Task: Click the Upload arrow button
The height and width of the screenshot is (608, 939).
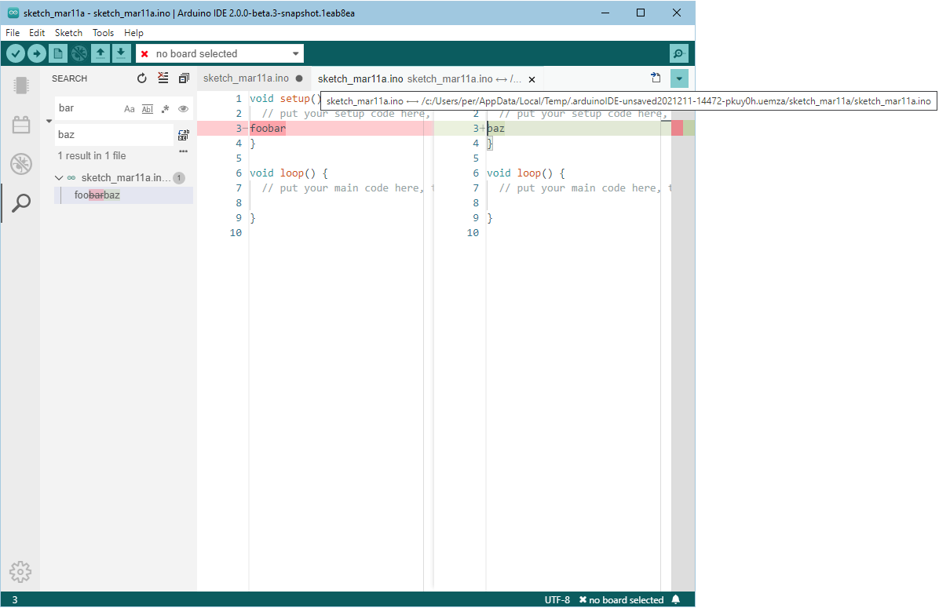Action: [37, 54]
